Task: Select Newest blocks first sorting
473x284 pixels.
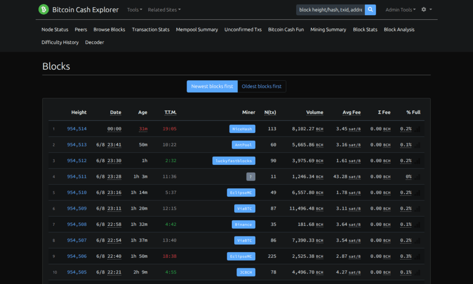Action: point(212,86)
